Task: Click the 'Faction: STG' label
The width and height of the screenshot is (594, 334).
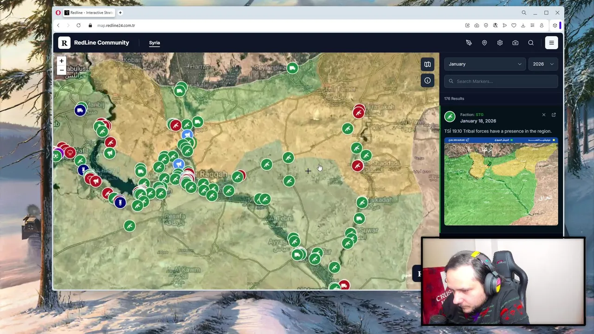Action: coord(471,115)
